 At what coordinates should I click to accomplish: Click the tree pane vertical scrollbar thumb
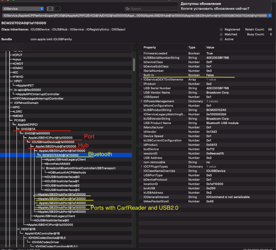coord(134,65)
